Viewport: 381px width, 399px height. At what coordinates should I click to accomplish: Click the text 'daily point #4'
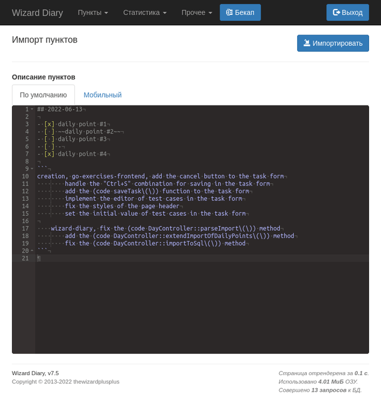click(82, 154)
